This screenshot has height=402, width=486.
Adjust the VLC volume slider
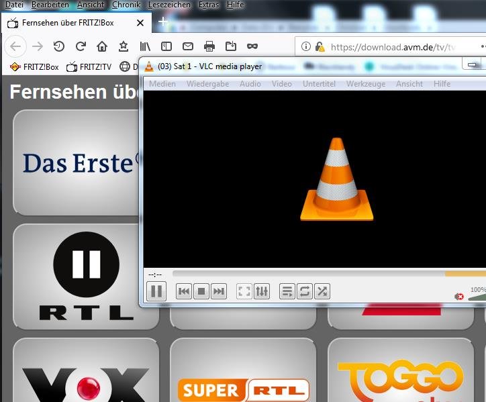(x=477, y=297)
